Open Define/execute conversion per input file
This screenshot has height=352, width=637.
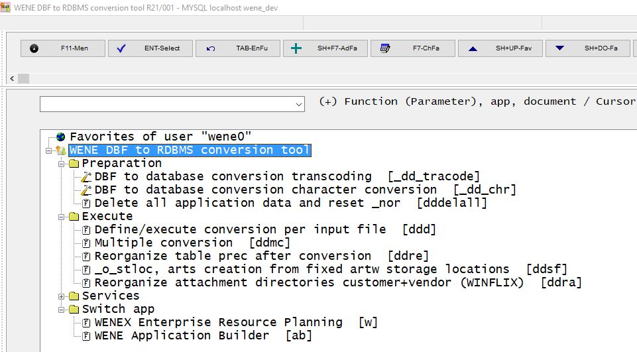(x=265, y=229)
